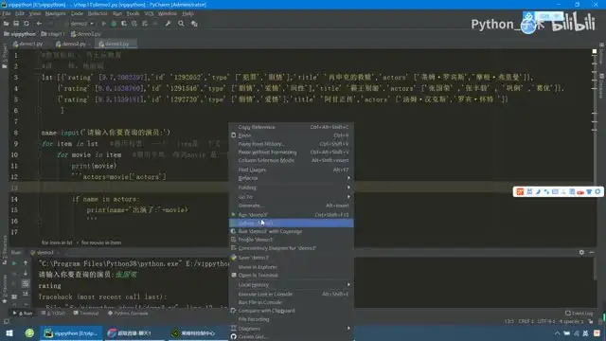Choose Execute Line in Console
606x341 pixels.
coord(292,295)
